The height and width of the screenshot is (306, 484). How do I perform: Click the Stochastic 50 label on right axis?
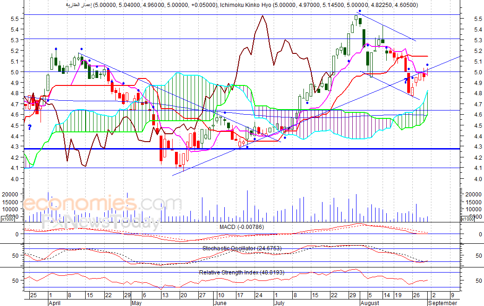478,255
